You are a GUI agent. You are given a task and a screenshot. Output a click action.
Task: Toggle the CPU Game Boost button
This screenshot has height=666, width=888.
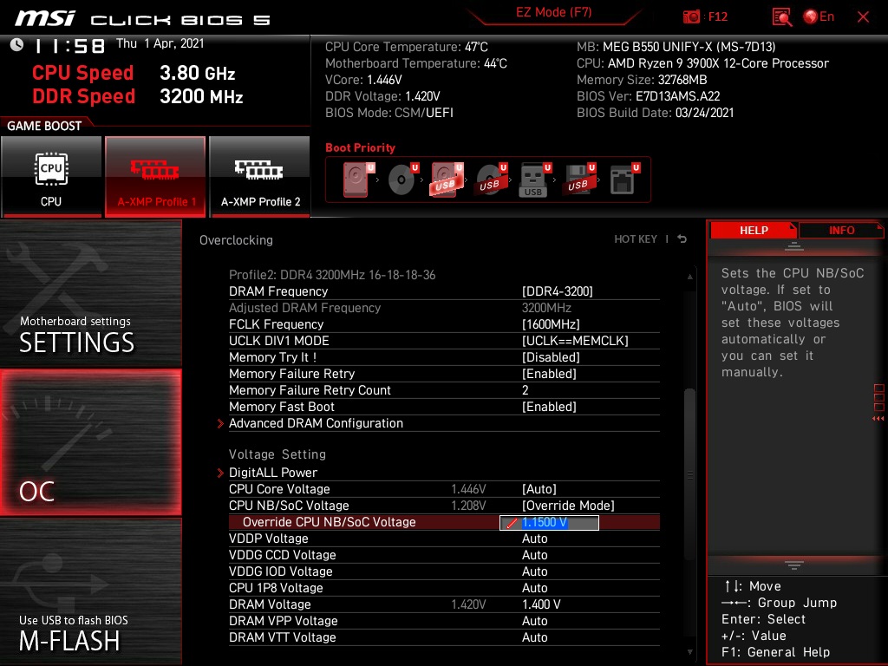[51, 176]
